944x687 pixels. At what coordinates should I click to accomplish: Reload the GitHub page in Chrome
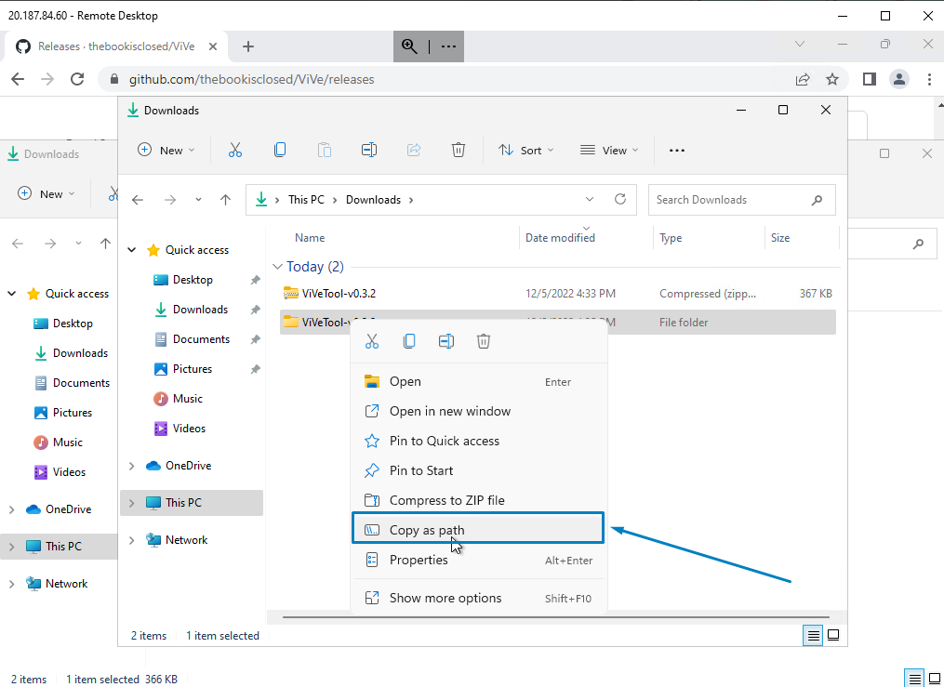pos(77,79)
